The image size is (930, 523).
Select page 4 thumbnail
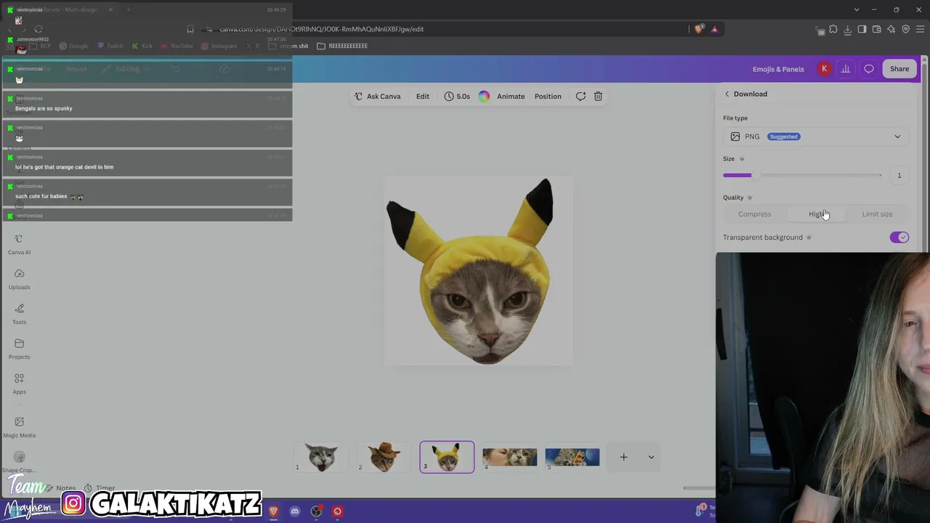click(x=509, y=457)
